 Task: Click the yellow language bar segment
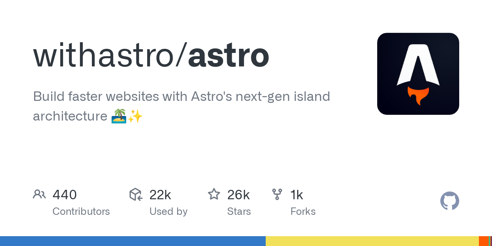click(372, 241)
